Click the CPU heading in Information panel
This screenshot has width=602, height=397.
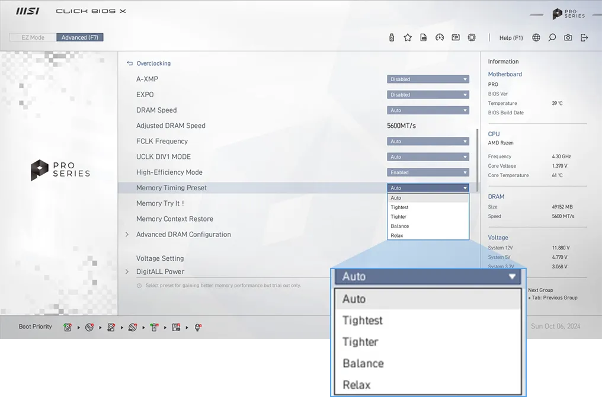tap(494, 134)
